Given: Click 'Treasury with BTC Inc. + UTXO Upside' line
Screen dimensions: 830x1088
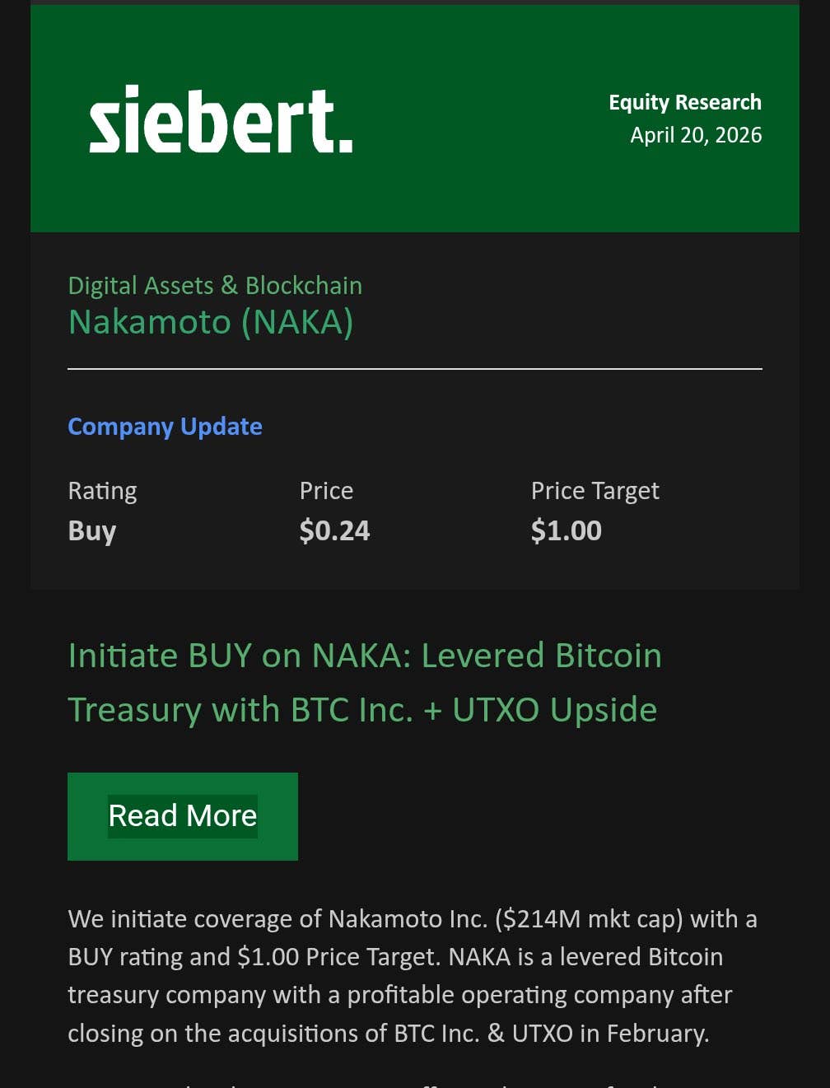Looking at the screenshot, I should pyautogui.click(x=362, y=710).
